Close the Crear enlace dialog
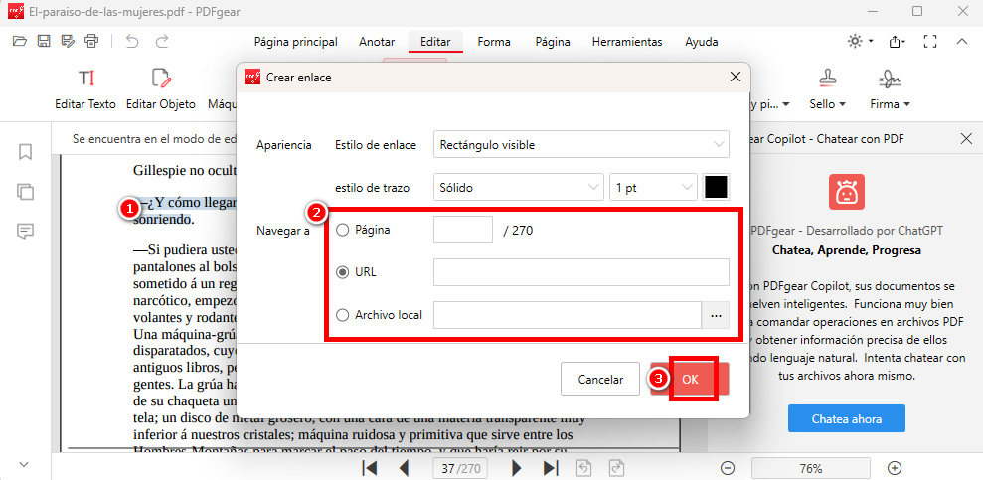 (x=736, y=78)
